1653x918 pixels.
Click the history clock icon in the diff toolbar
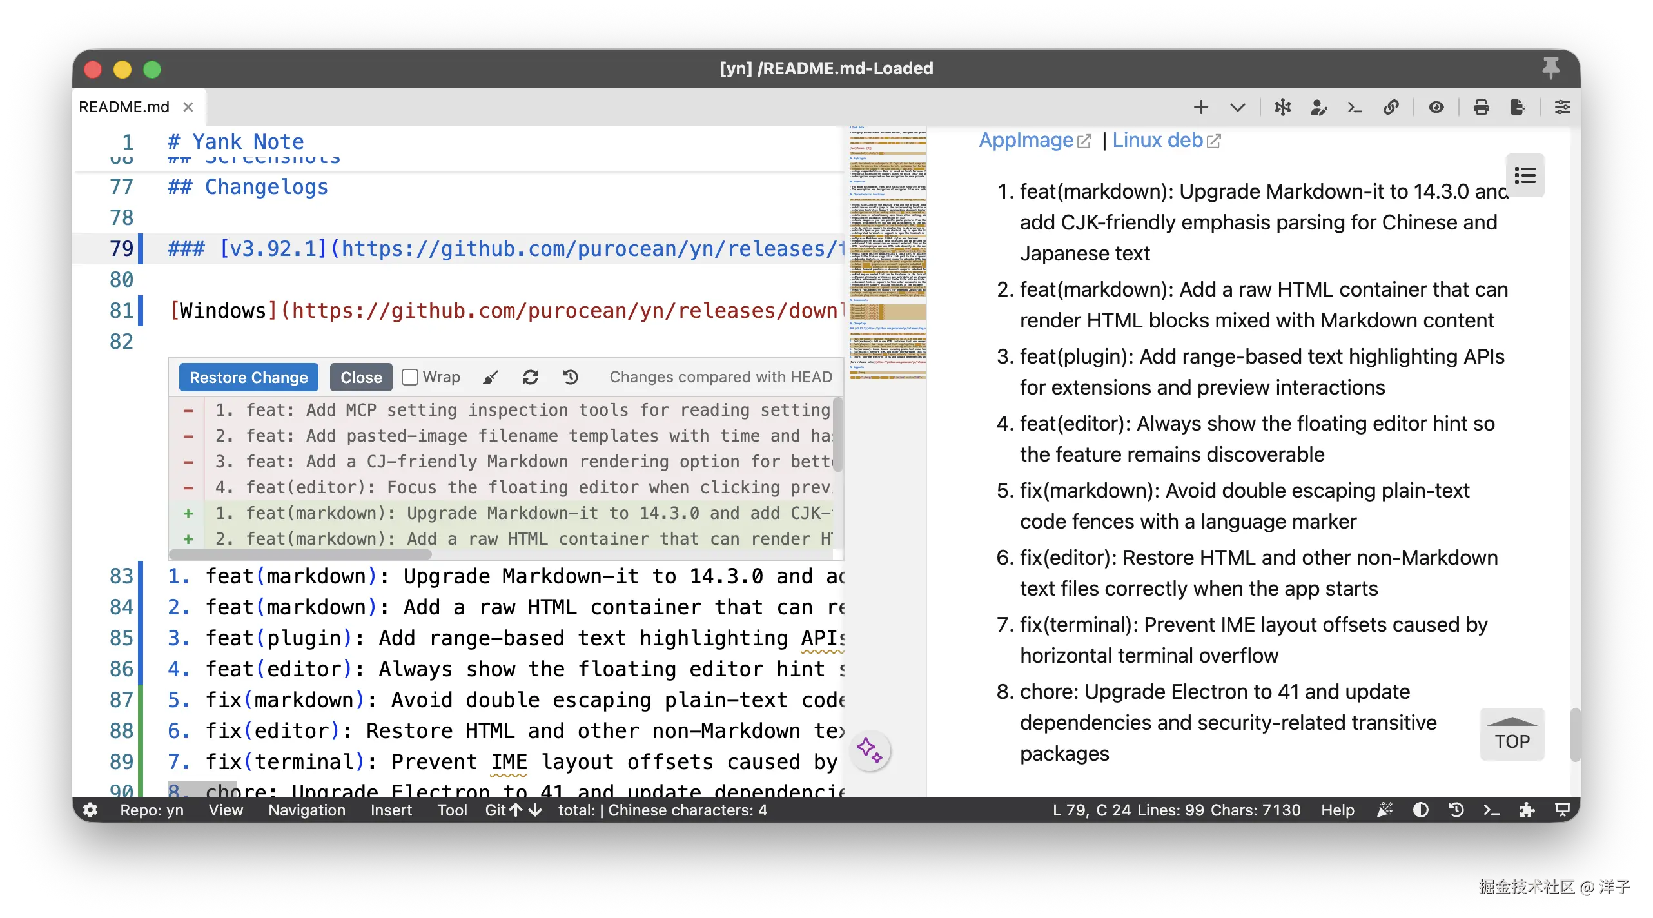(x=571, y=377)
